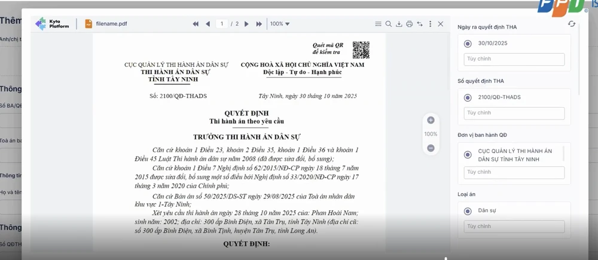This screenshot has height=260, width=598.
Task: Open the hamburger list menu in toolbar
Action: pos(378,24)
